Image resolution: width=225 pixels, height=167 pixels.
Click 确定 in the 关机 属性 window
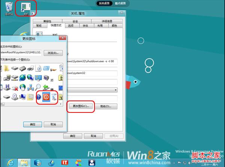(x=73, y=136)
